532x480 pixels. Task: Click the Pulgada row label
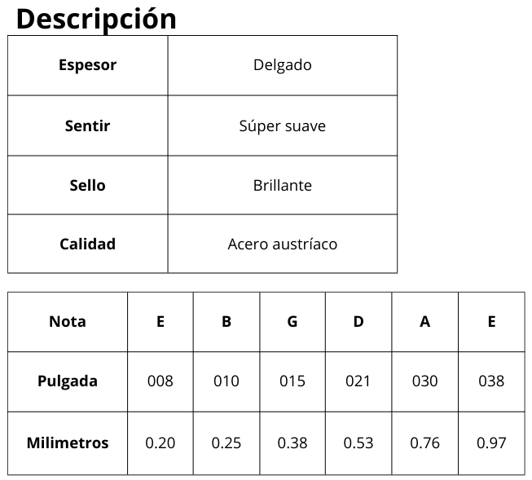pos(67,381)
